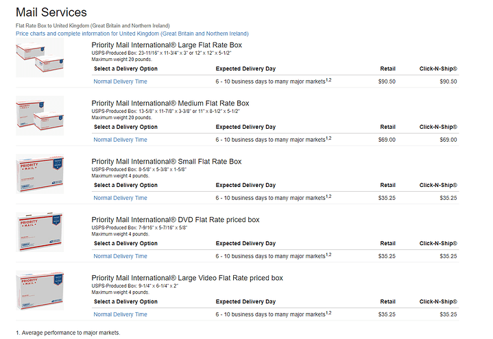Screen dimensions: 493x339
Task: Click Priority Mail International DVD Flat Rate title
Action: [176, 220]
